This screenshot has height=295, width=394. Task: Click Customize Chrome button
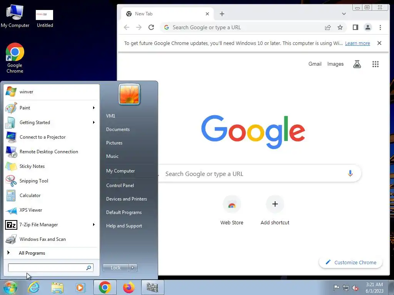pos(351,262)
